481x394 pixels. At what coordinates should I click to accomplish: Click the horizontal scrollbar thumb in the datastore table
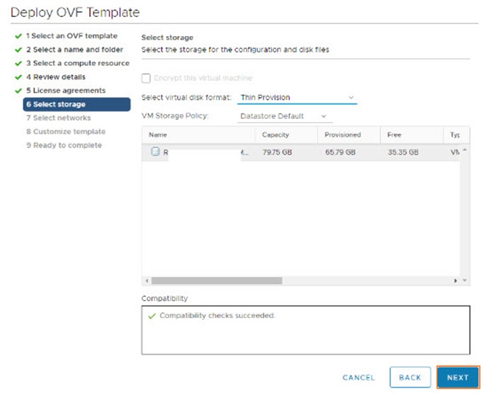point(217,281)
